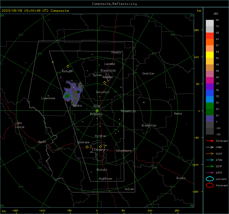This screenshot has width=229, height=214.
Task: Click the dBZ legend heading
Action: 216,13
